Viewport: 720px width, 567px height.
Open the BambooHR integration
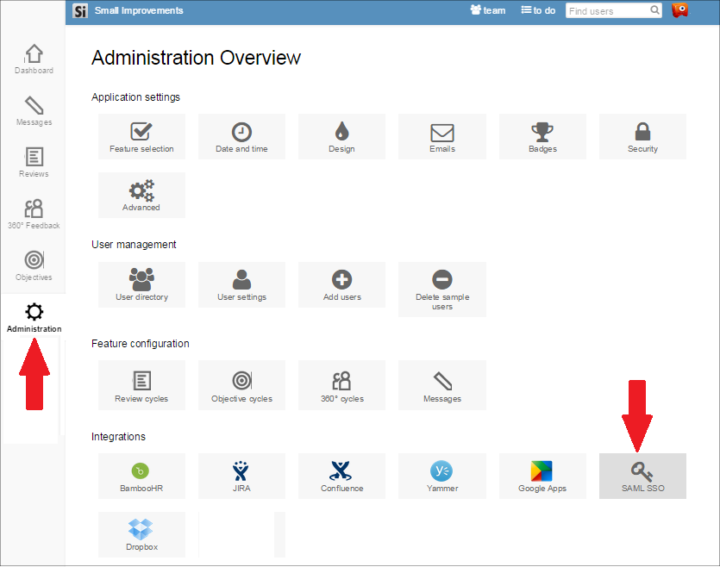[x=141, y=477]
